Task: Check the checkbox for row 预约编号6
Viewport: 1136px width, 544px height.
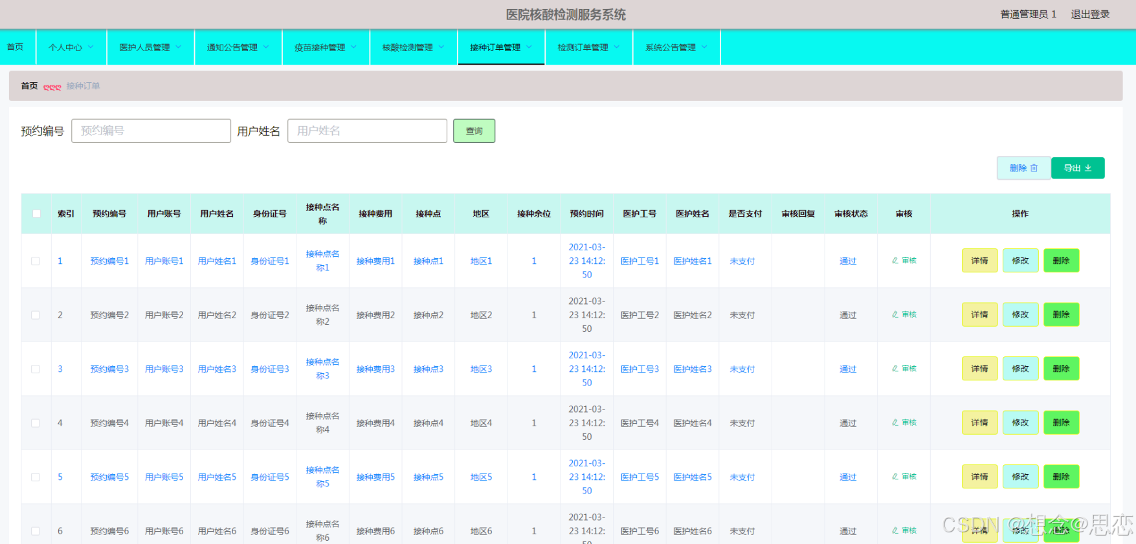Action: [36, 531]
